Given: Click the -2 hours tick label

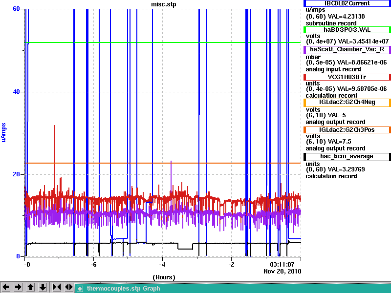Looking at the screenshot, I should coord(231,264).
